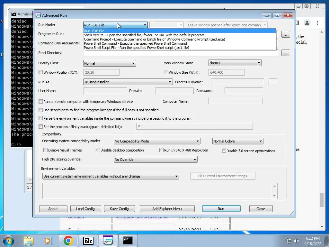329x247 pixels.
Task: Click the Window Size value field 640,400
Action: click(x=227, y=72)
